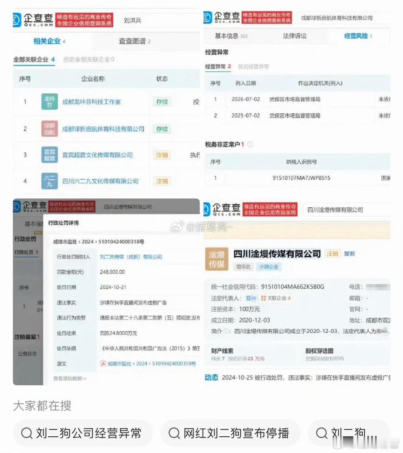Click search icon in 网红刘二狗宣布停播 suggestion
The width and height of the screenshot is (403, 453).
(x=174, y=433)
